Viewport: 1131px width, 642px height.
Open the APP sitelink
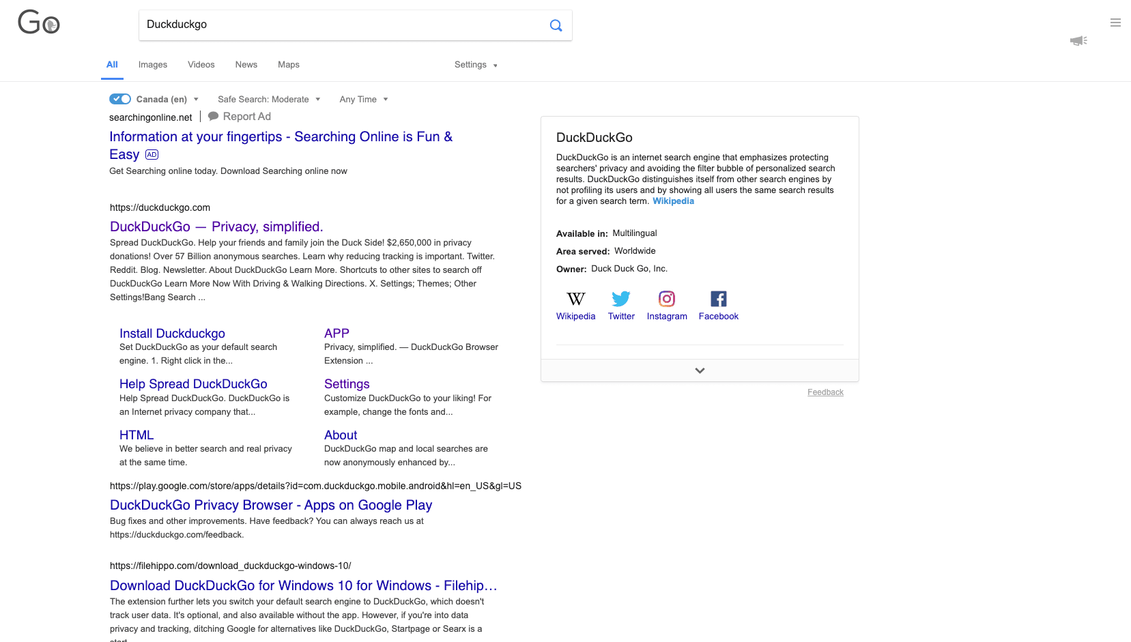coord(337,333)
